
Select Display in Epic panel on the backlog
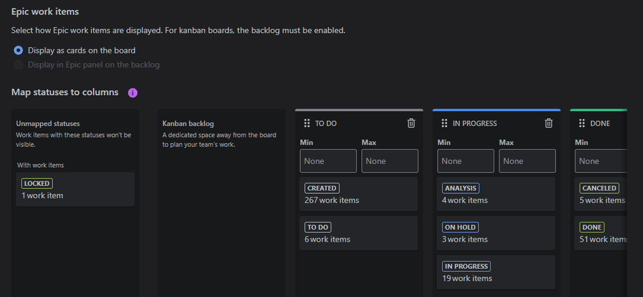pyautogui.click(x=18, y=65)
